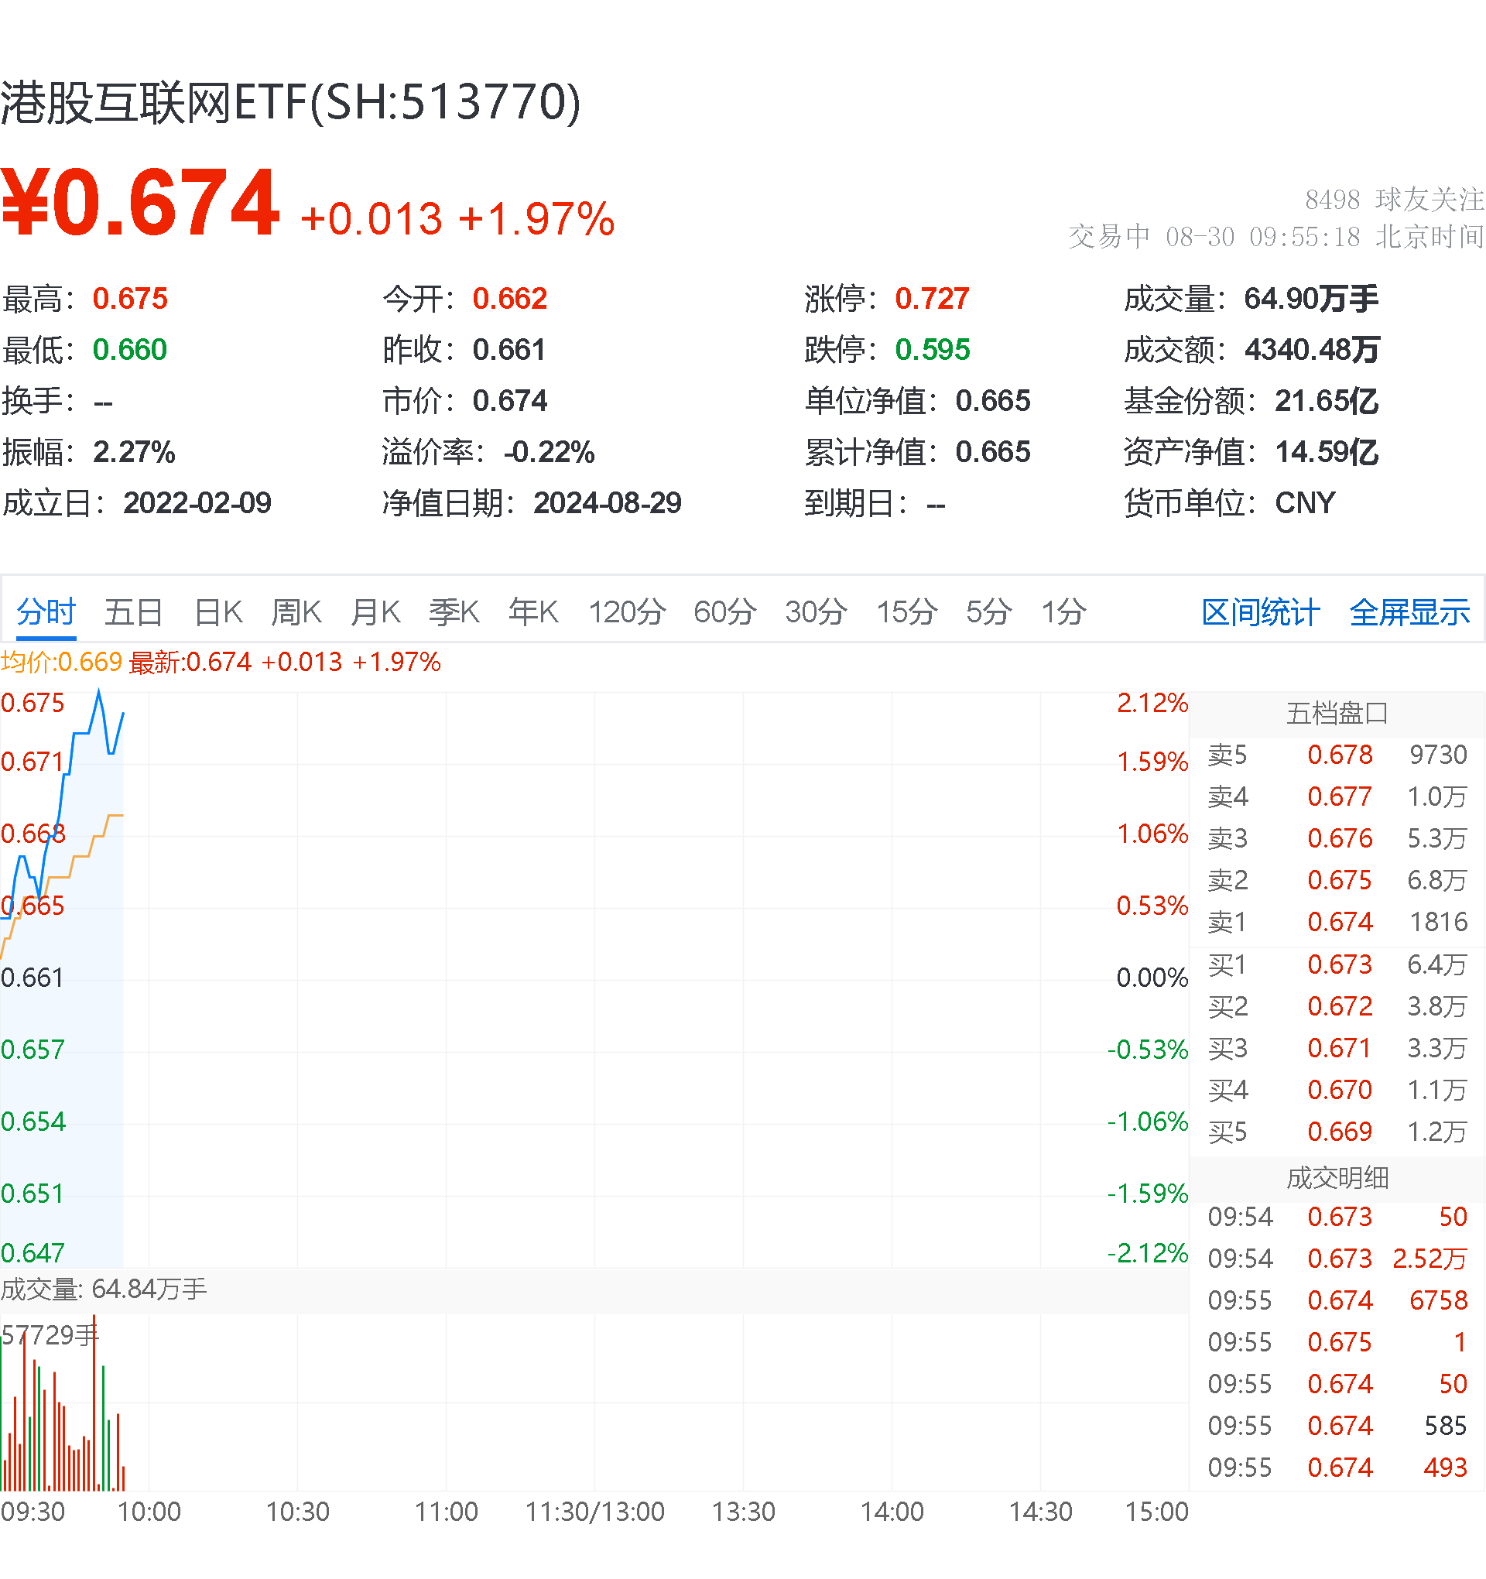
Task: Select the 年K yearly chart
Action: [x=533, y=612]
